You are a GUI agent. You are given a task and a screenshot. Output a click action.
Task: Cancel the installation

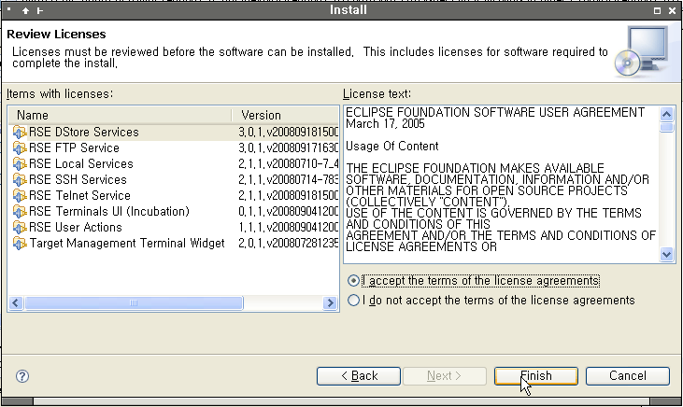(628, 376)
